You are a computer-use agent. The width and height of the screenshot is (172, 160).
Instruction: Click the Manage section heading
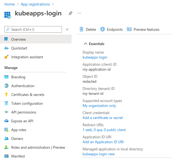tap(11, 68)
